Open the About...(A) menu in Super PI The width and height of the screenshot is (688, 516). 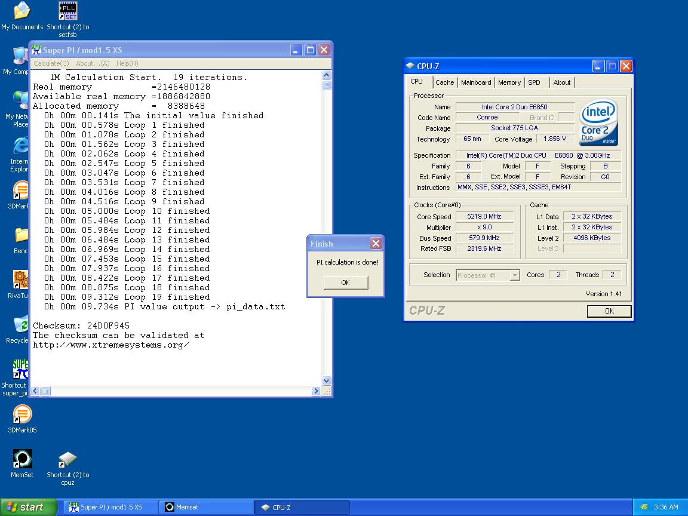tap(93, 63)
